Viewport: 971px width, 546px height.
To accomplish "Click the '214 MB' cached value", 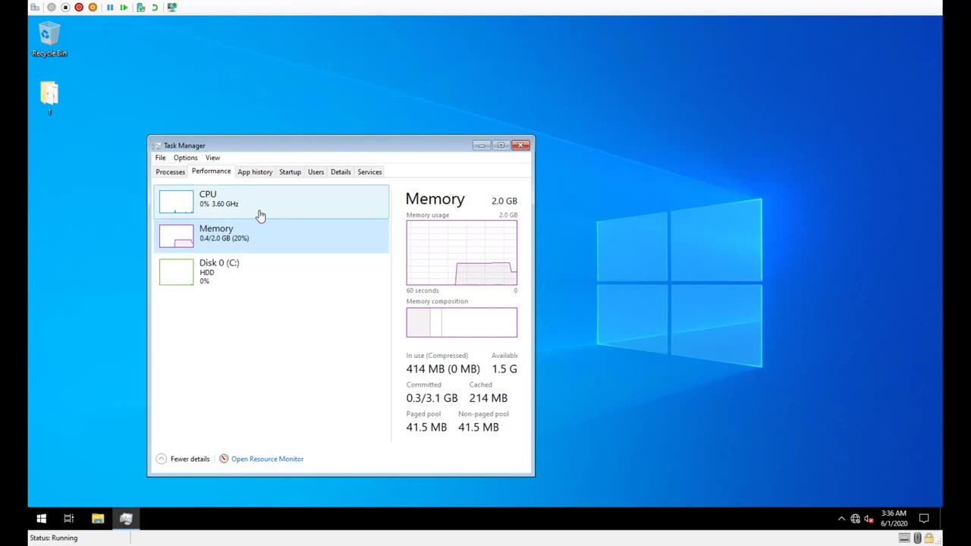I will coord(488,398).
